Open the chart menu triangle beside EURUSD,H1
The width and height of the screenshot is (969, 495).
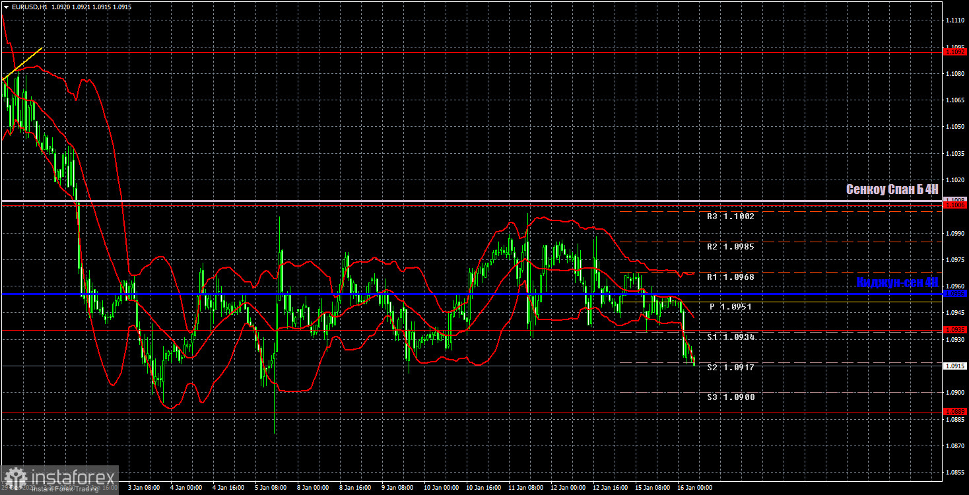coord(6,7)
